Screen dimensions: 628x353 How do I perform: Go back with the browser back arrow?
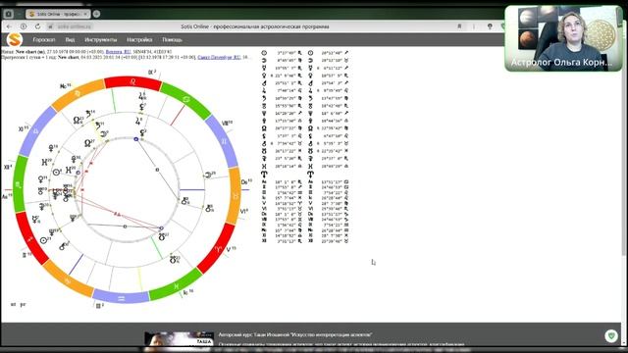(x=9, y=26)
